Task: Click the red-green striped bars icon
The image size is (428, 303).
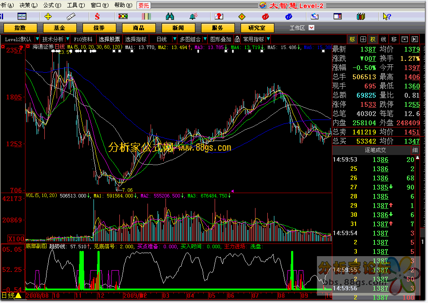Action: point(146,17)
